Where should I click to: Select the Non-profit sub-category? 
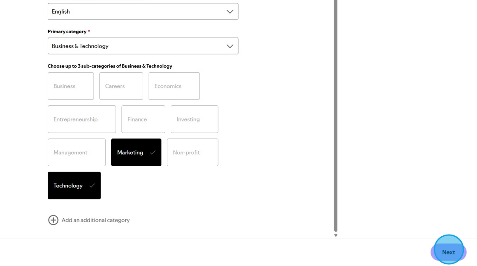pos(193,153)
